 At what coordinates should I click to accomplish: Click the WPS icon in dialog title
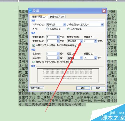[30, 11]
